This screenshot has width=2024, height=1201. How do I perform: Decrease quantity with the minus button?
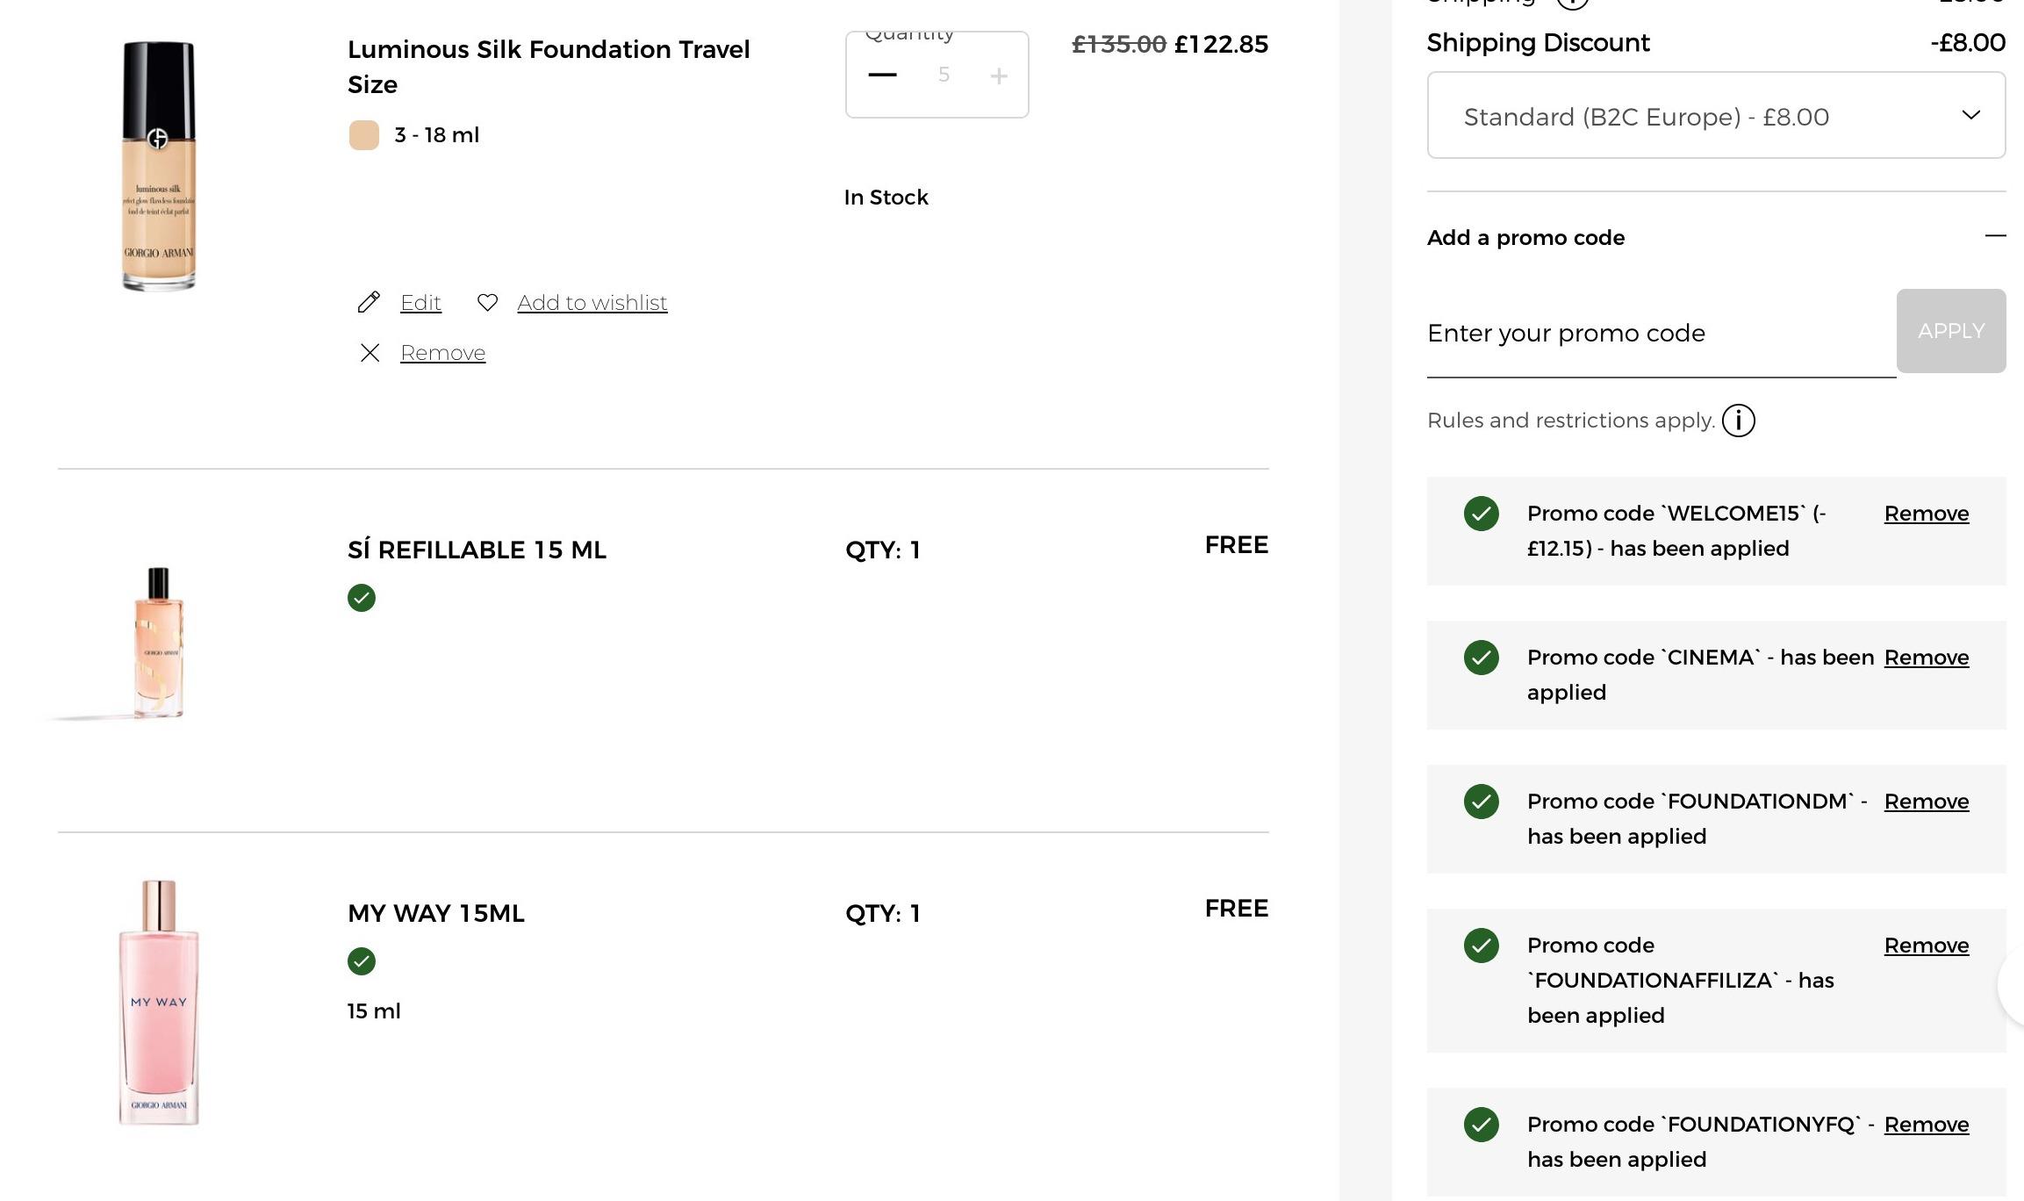click(882, 76)
